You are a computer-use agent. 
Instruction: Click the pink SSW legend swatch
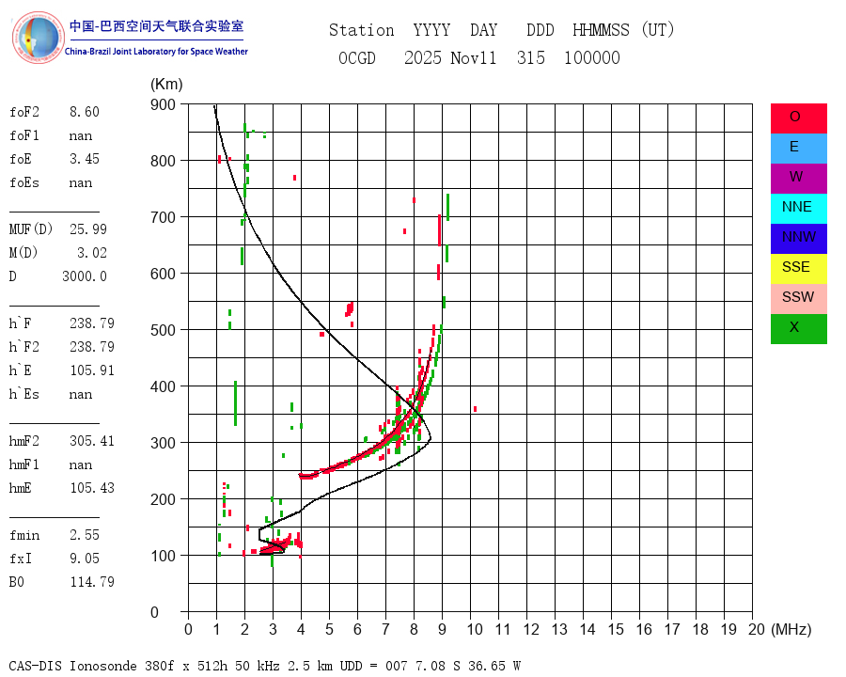coord(798,299)
